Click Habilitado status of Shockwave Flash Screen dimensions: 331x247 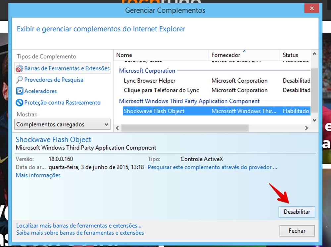(296, 111)
